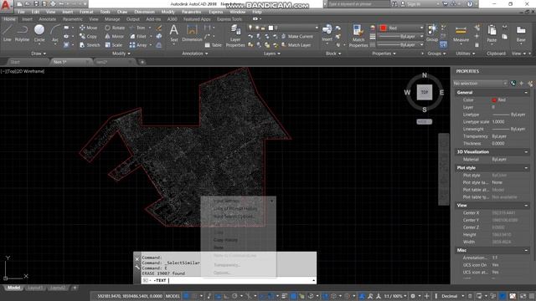Expand the Layers panel
Viewport: 536px width, 301px height.
[x=271, y=54]
